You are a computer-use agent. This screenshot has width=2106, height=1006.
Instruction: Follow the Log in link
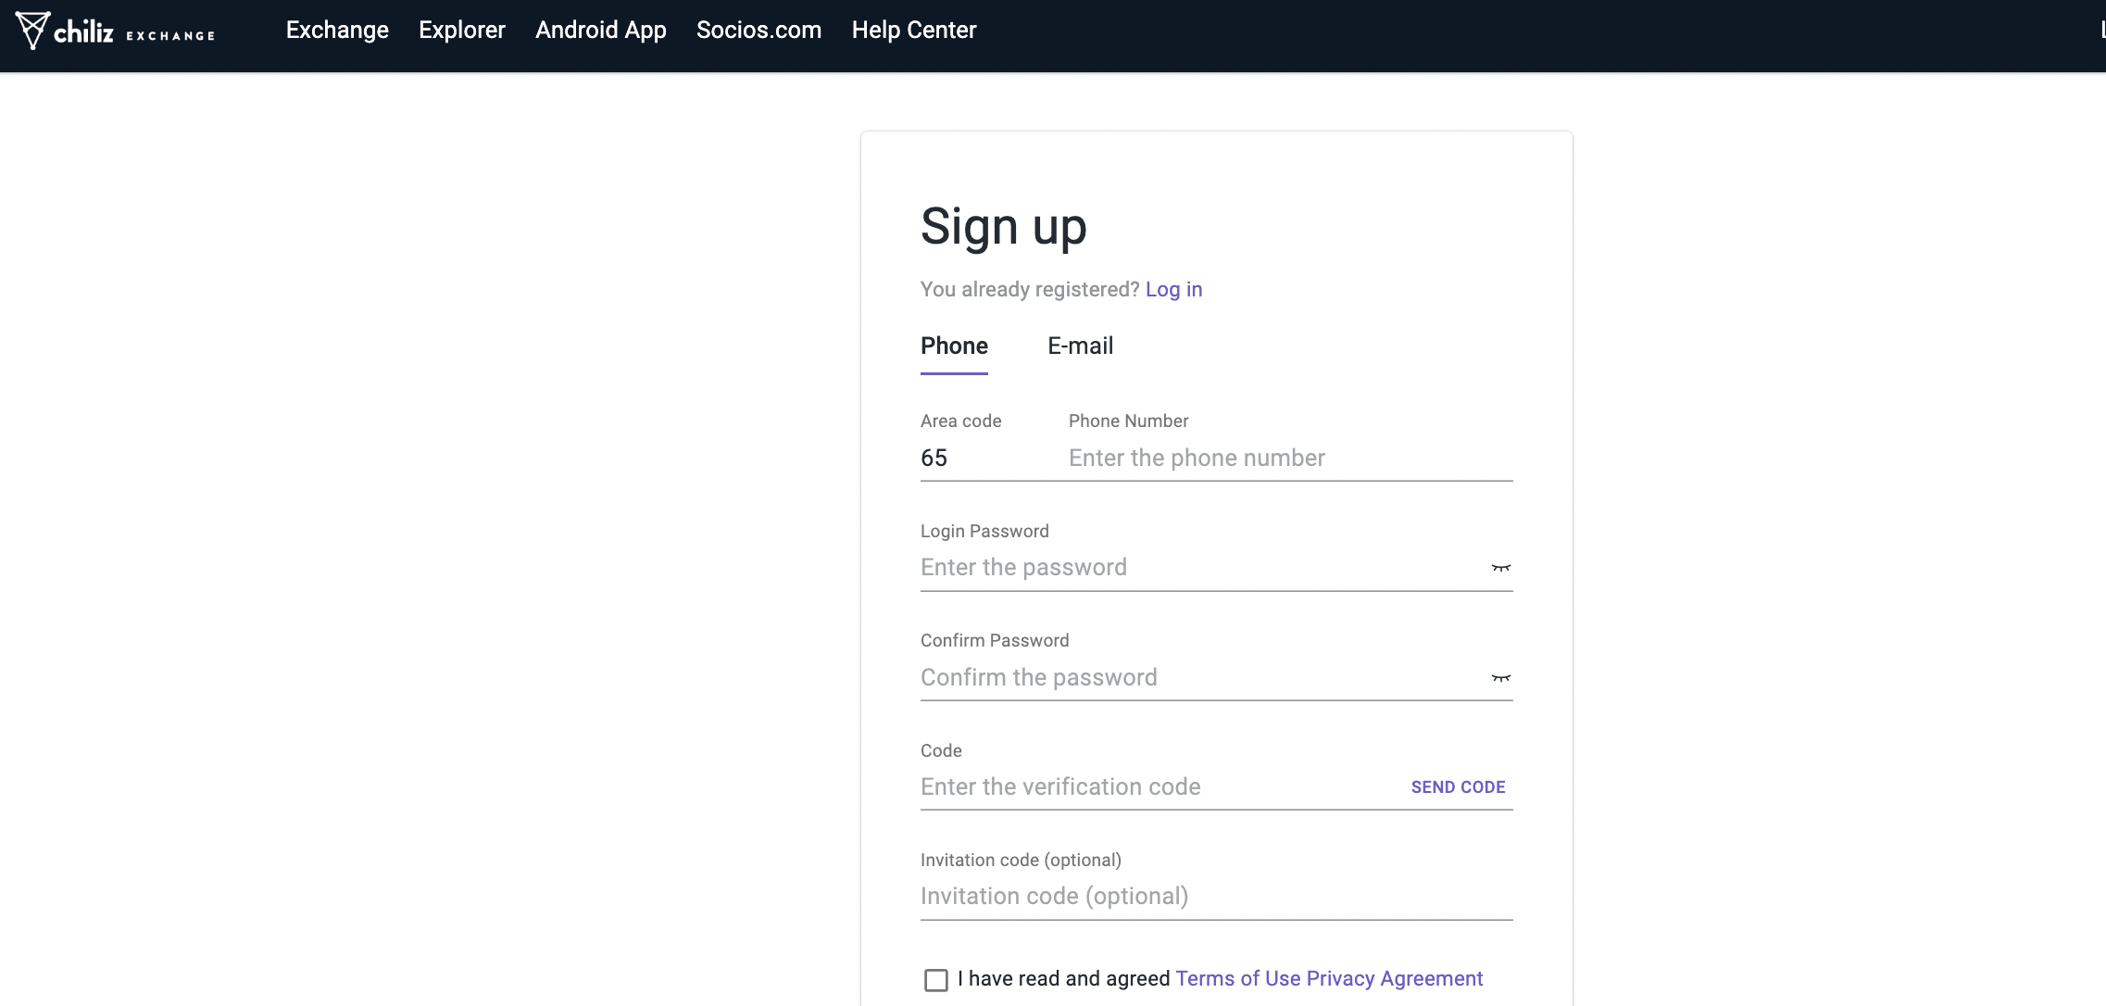(1173, 290)
